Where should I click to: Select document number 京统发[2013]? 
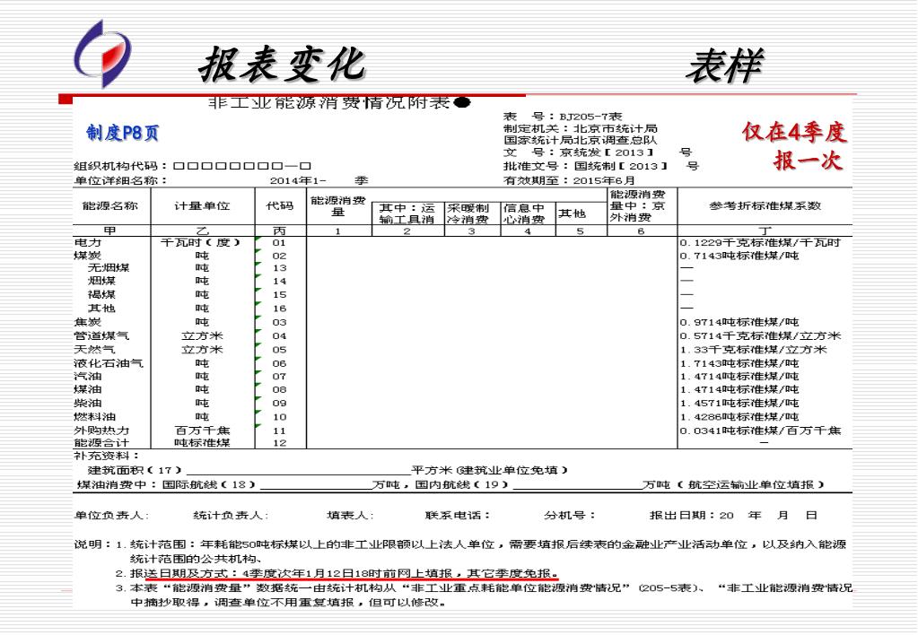606,152
